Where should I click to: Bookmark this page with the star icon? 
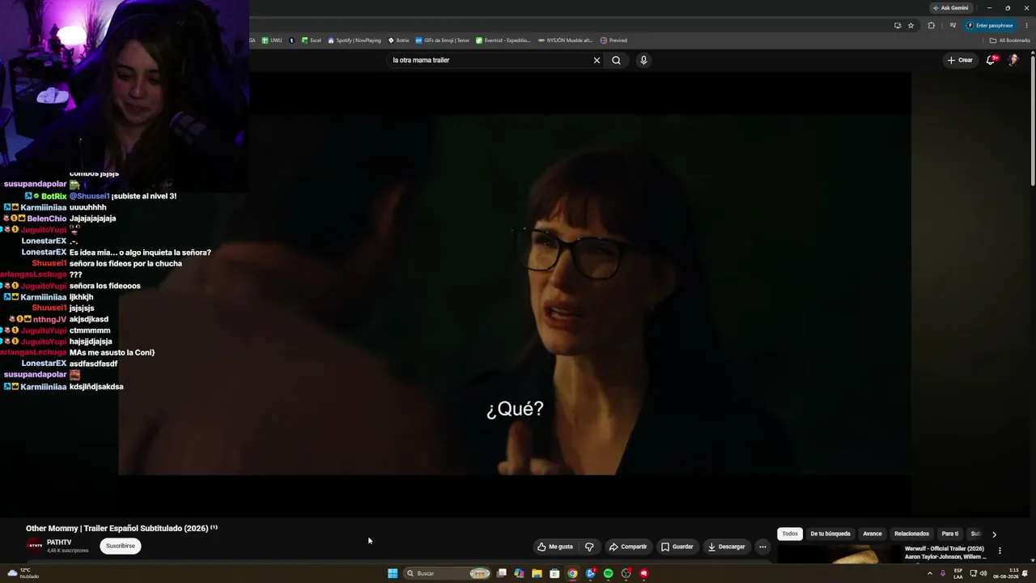tap(911, 25)
